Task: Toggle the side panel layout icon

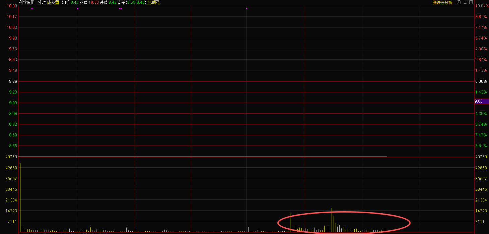Action: [x=471, y=2]
